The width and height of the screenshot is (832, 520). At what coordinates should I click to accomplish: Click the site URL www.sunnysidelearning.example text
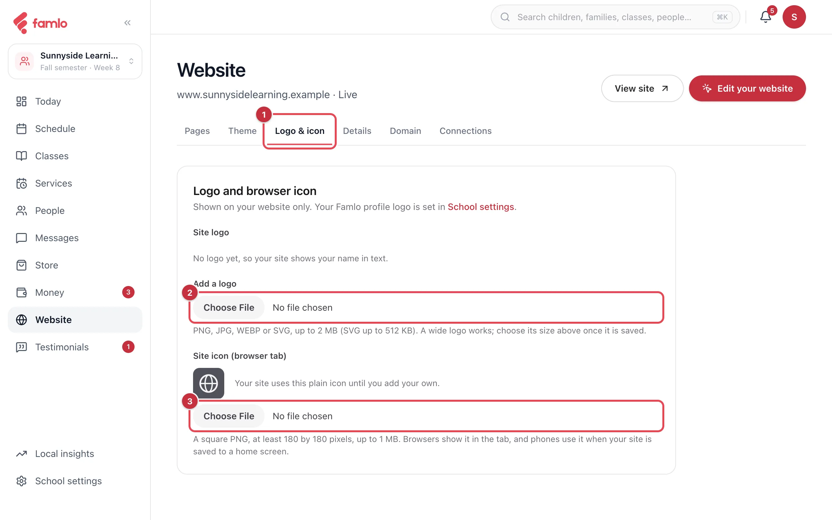click(253, 95)
